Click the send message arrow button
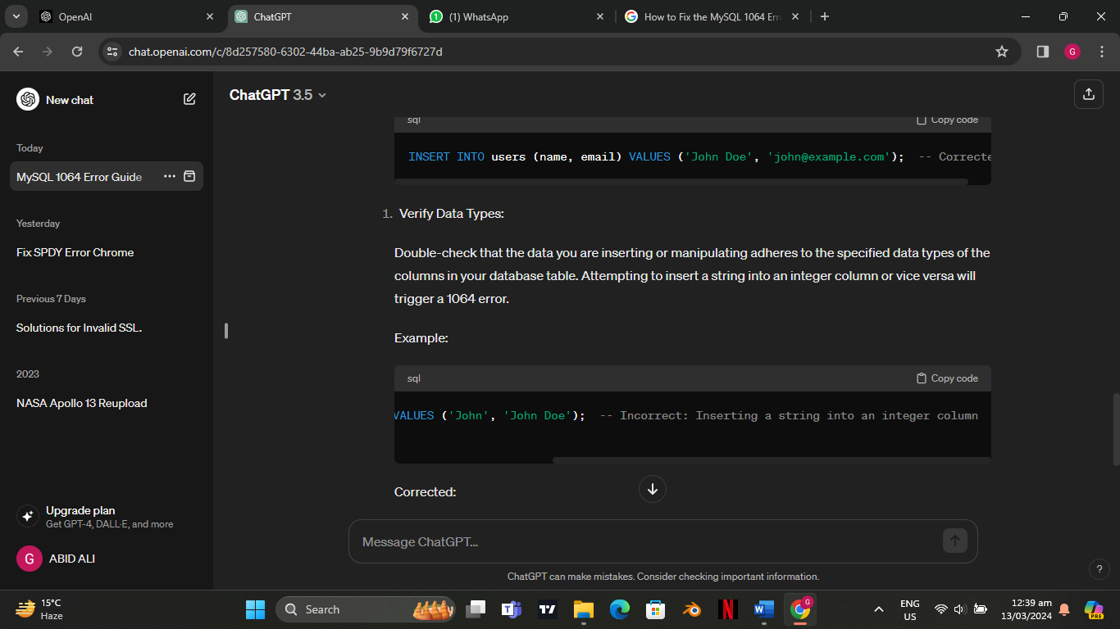1120x629 pixels. coord(954,541)
